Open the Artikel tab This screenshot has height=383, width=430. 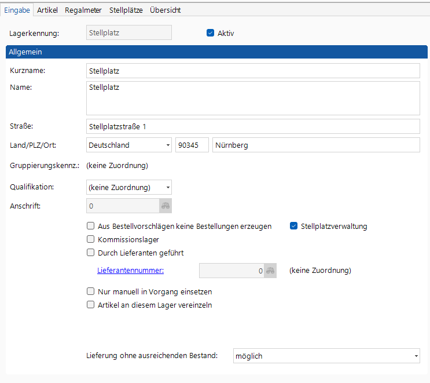click(47, 10)
